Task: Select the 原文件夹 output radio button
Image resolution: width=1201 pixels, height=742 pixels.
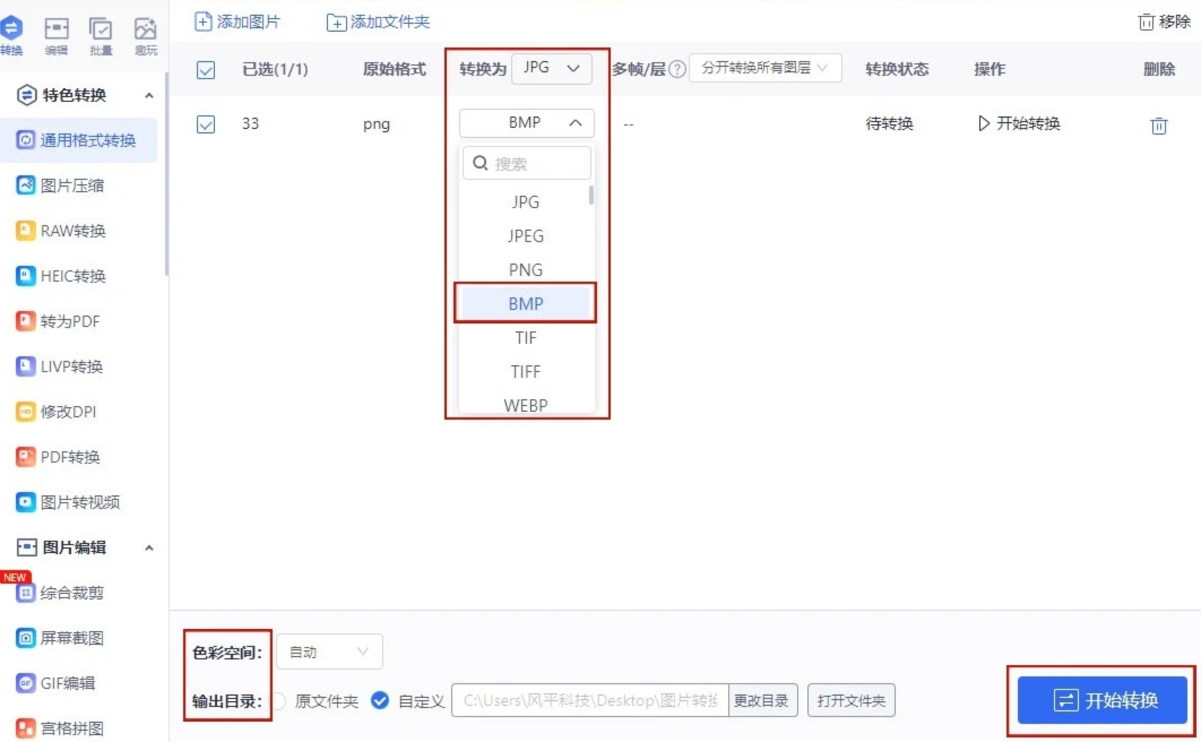Action: click(279, 701)
